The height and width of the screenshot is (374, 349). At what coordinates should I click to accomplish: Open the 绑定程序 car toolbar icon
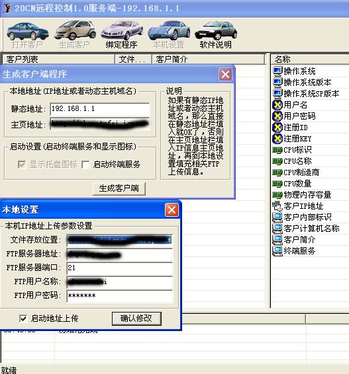122,31
